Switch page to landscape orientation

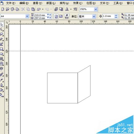[61, 16]
